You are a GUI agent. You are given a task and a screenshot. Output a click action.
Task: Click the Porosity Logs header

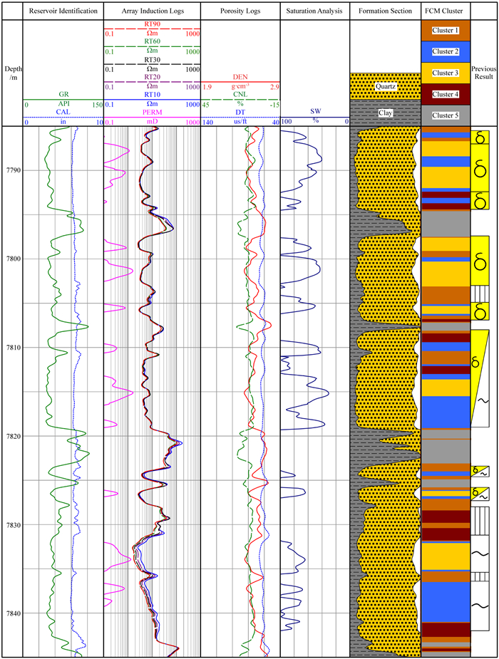click(x=240, y=11)
